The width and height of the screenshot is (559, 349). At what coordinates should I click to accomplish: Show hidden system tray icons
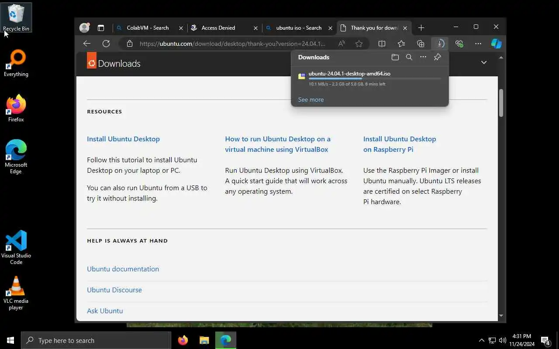click(482, 340)
